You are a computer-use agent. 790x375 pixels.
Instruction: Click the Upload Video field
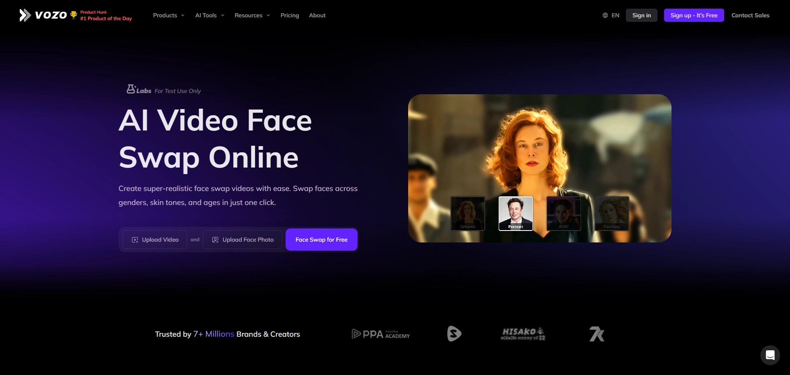point(155,240)
